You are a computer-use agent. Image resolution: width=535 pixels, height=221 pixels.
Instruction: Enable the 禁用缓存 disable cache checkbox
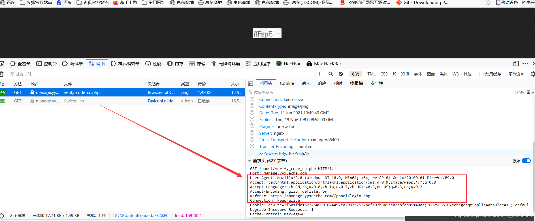click(x=482, y=74)
